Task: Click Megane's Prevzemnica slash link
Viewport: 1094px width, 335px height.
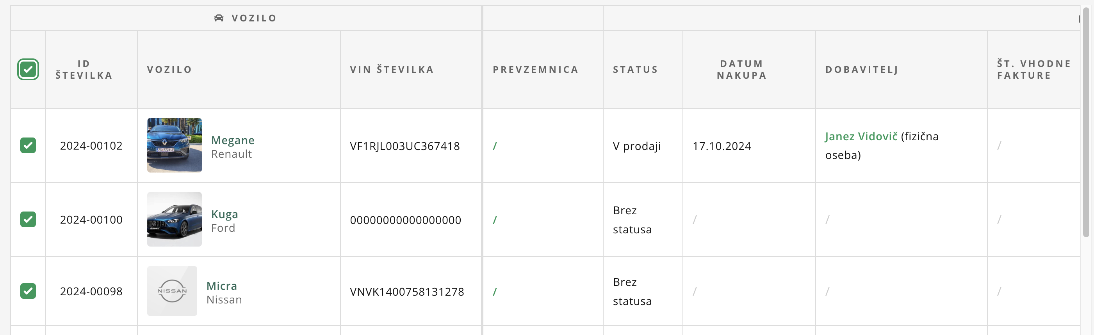Action: click(495, 146)
